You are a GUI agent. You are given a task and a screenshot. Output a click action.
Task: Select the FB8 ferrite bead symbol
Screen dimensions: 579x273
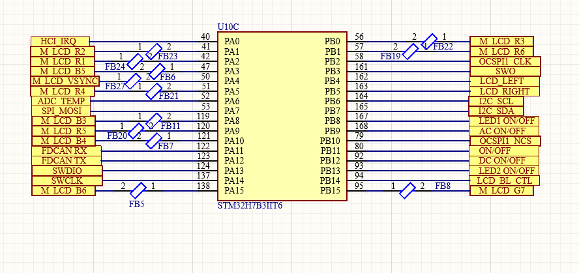[408, 190]
